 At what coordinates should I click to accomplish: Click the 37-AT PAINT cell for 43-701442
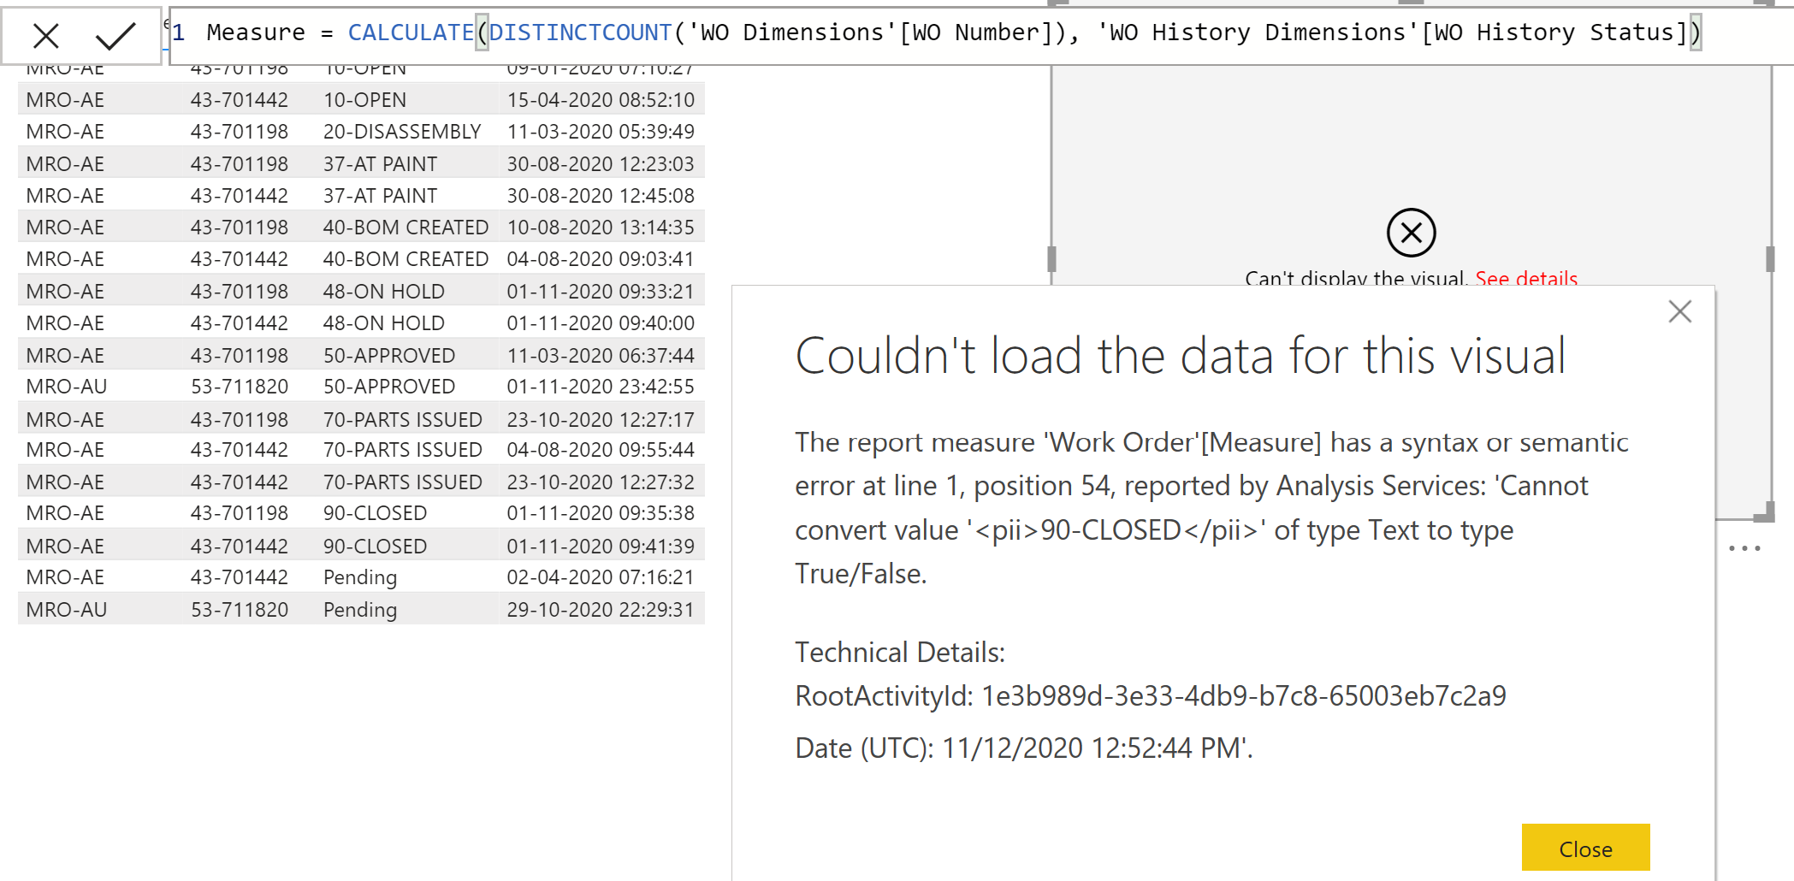point(380,196)
